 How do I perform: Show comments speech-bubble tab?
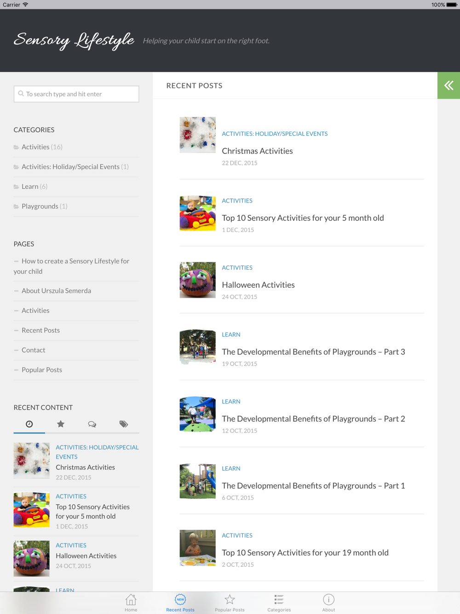pos(92,424)
